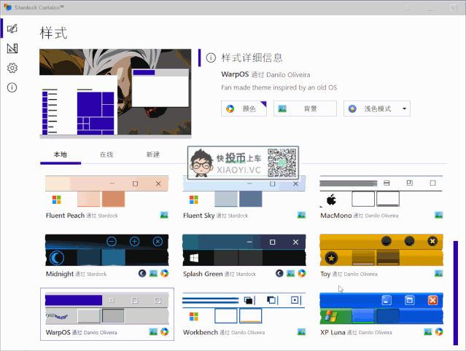The width and height of the screenshot is (466, 351).
Task: Click Splash Green color wheel icon
Action: pyautogui.click(x=302, y=273)
